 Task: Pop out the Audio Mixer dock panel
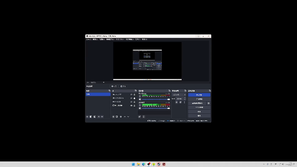pyautogui.click(x=169, y=91)
